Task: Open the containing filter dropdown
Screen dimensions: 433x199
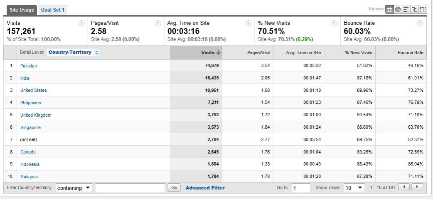Action: [x=74, y=188]
